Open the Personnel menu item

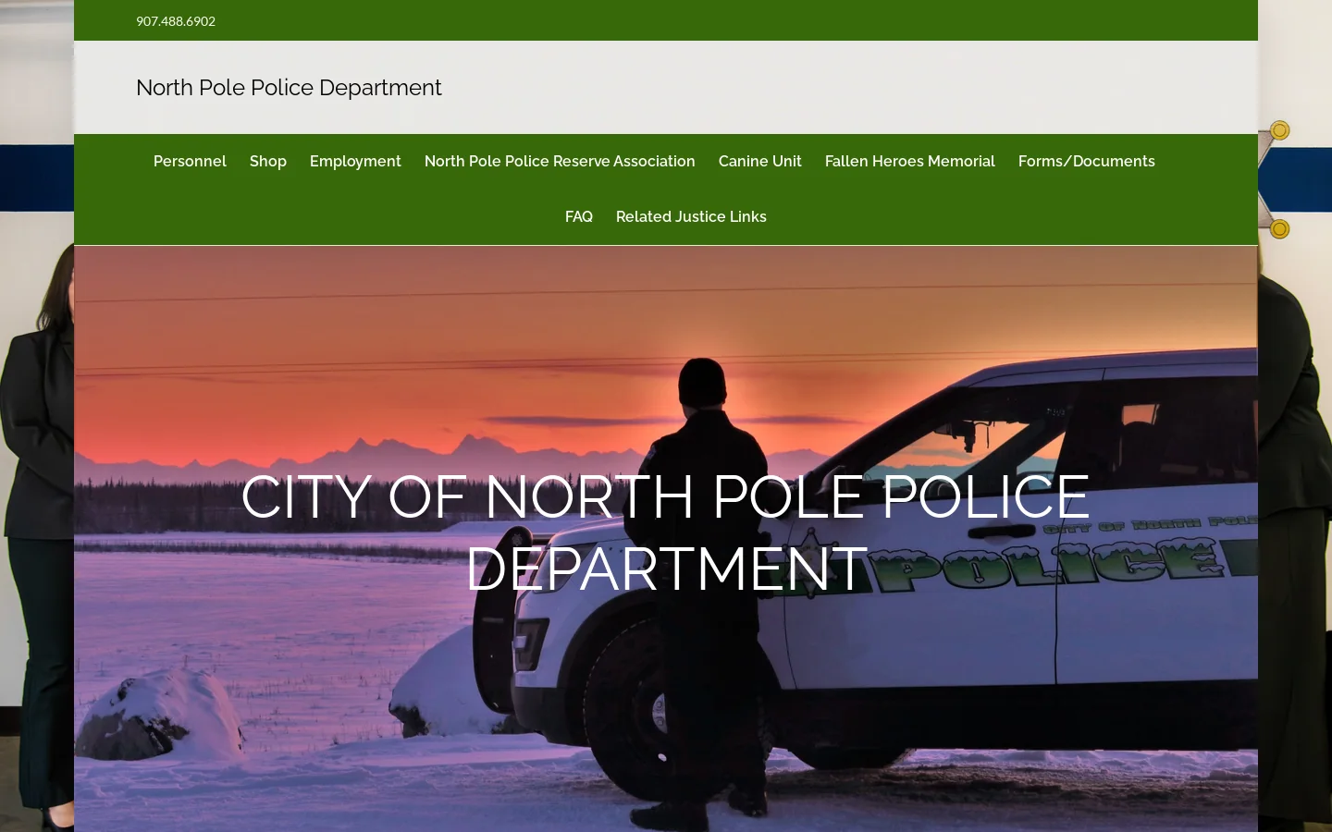[190, 161]
